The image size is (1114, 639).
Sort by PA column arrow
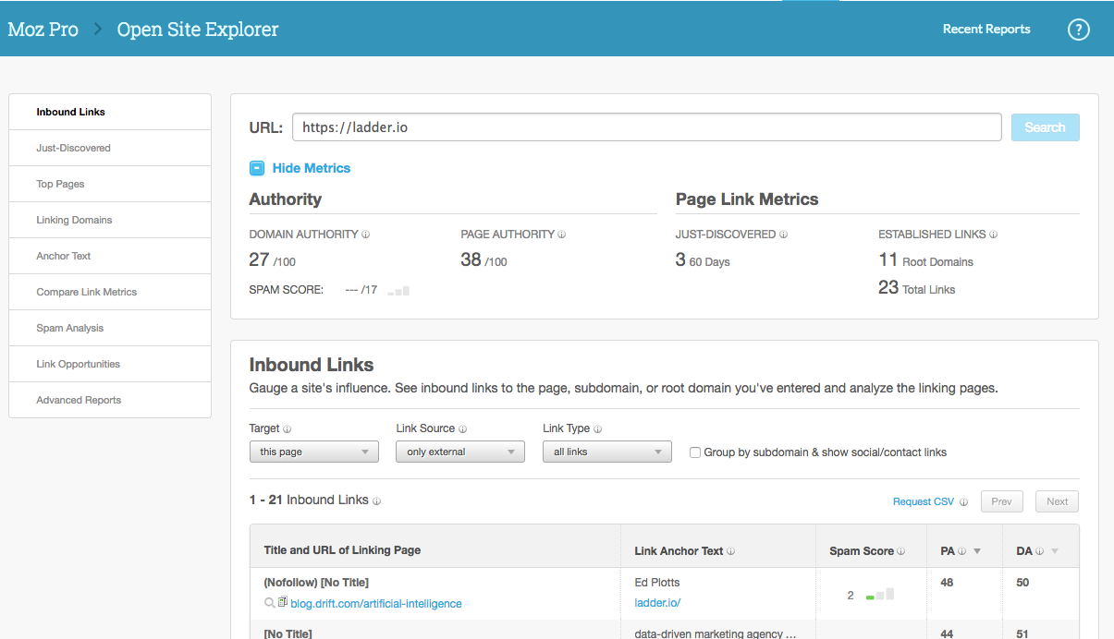coord(977,551)
